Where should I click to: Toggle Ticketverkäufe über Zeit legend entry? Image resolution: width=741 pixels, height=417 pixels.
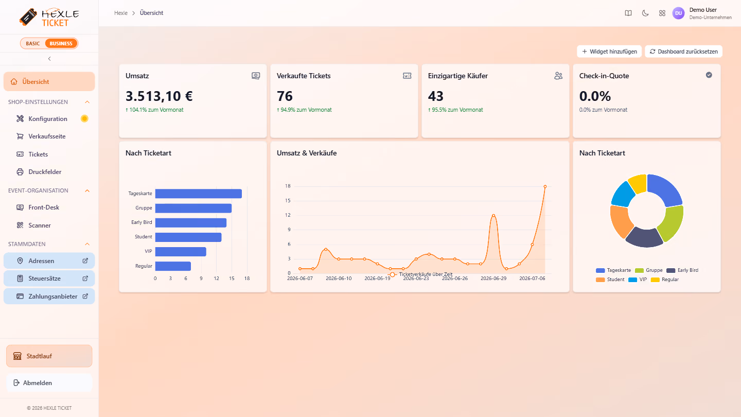pyautogui.click(x=420, y=274)
